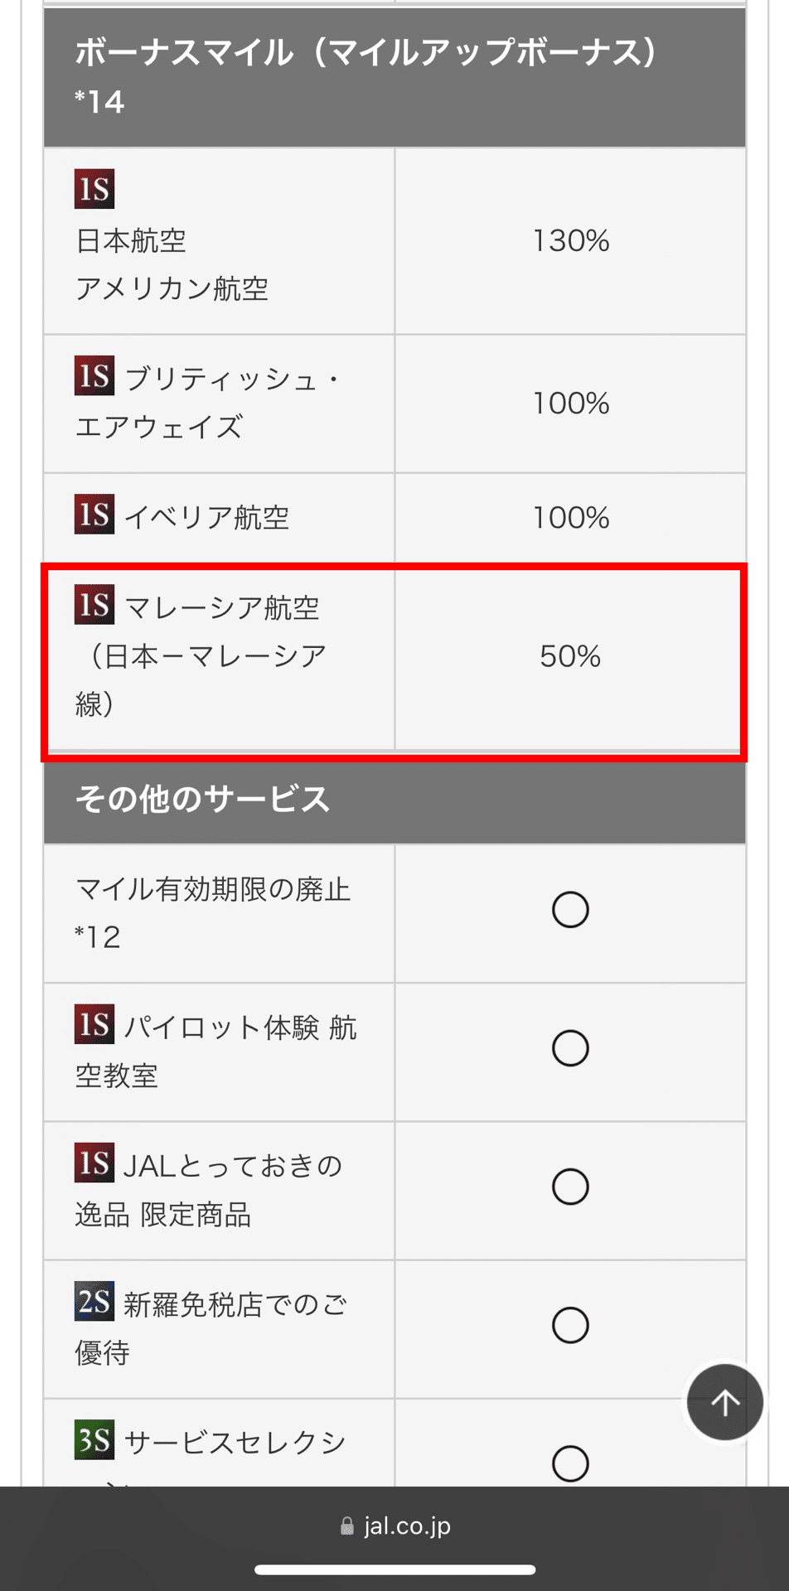This screenshot has height=1591, width=789.
Task: Click the 3S badge beside サービスセレクション
Action: pos(94,1439)
